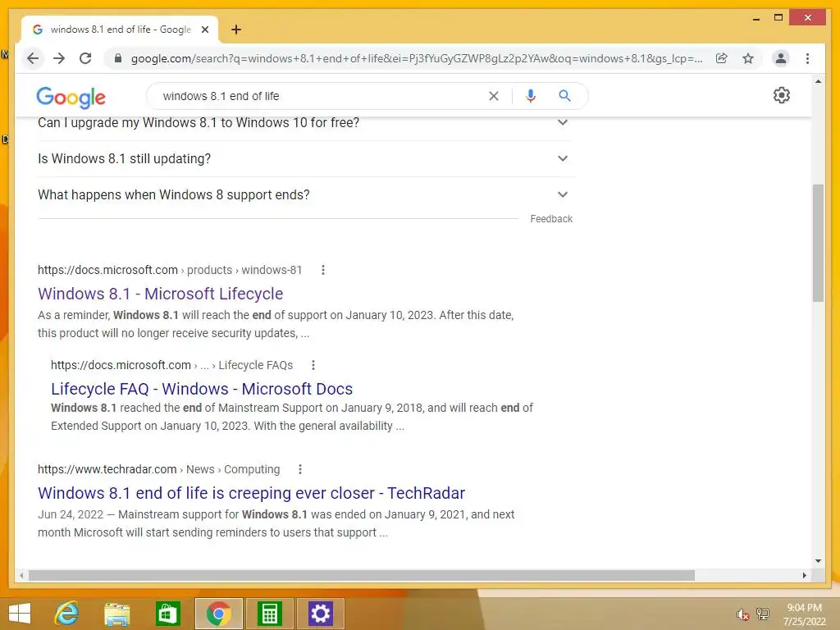Open options for docs.microsoft.com windows-81 result

coord(322,270)
